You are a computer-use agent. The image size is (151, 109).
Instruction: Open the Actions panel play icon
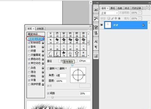tap(96, 10)
